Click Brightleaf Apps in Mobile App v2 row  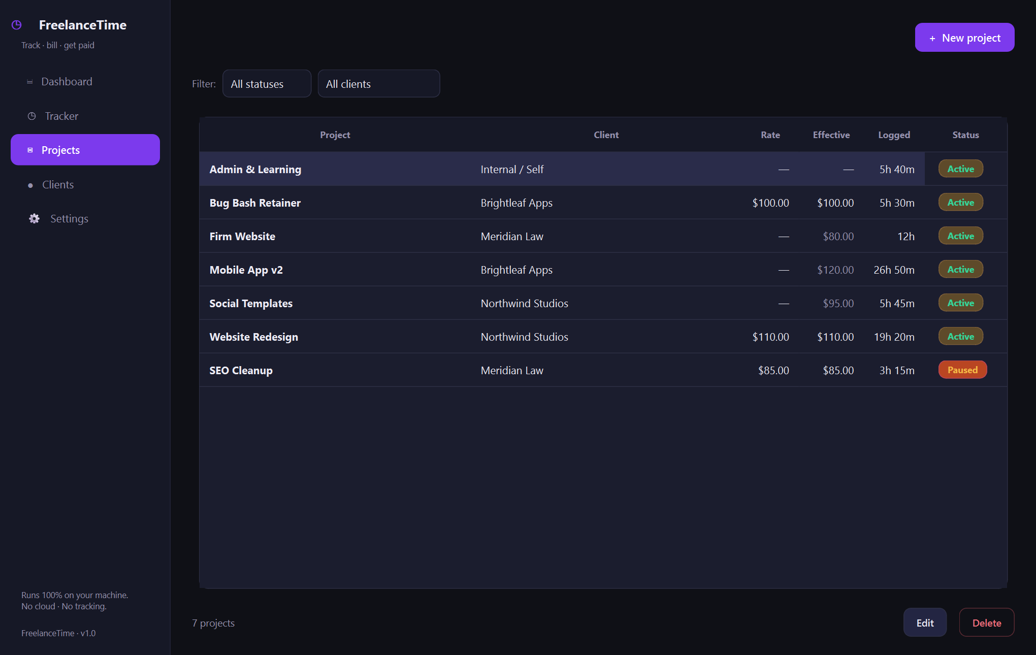(516, 270)
